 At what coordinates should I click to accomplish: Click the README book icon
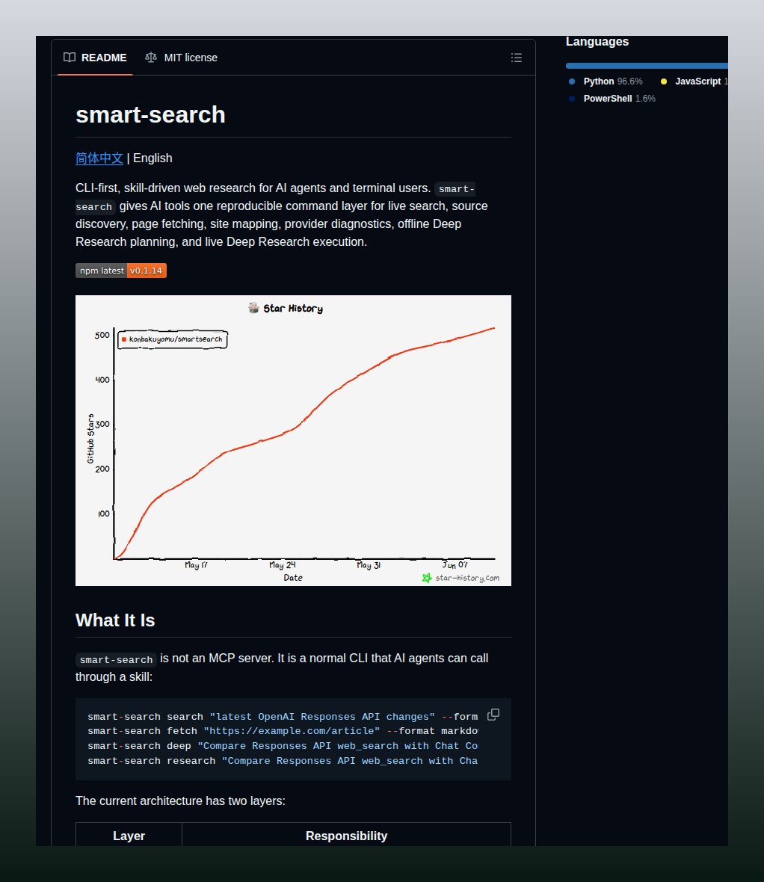[70, 58]
